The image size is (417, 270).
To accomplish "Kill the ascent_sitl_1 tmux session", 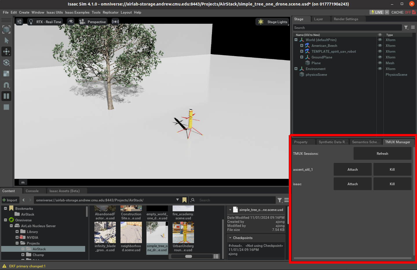I will pyautogui.click(x=392, y=170).
